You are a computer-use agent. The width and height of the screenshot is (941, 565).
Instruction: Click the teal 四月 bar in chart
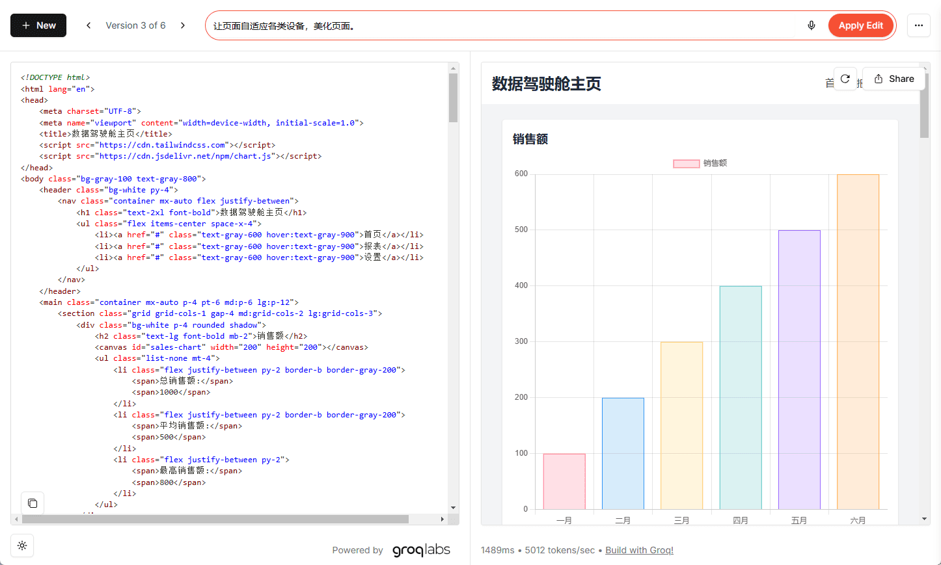pyautogui.click(x=741, y=397)
